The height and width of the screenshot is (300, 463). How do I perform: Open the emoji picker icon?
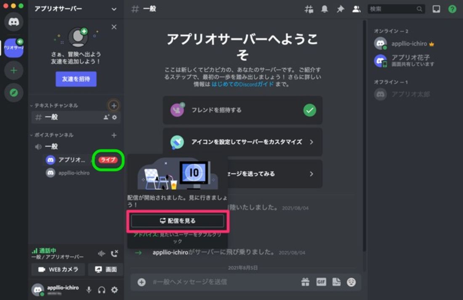point(351,282)
